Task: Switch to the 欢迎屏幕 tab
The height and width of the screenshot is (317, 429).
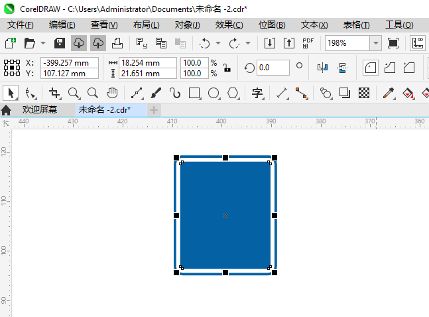Action: click(40, 110)
